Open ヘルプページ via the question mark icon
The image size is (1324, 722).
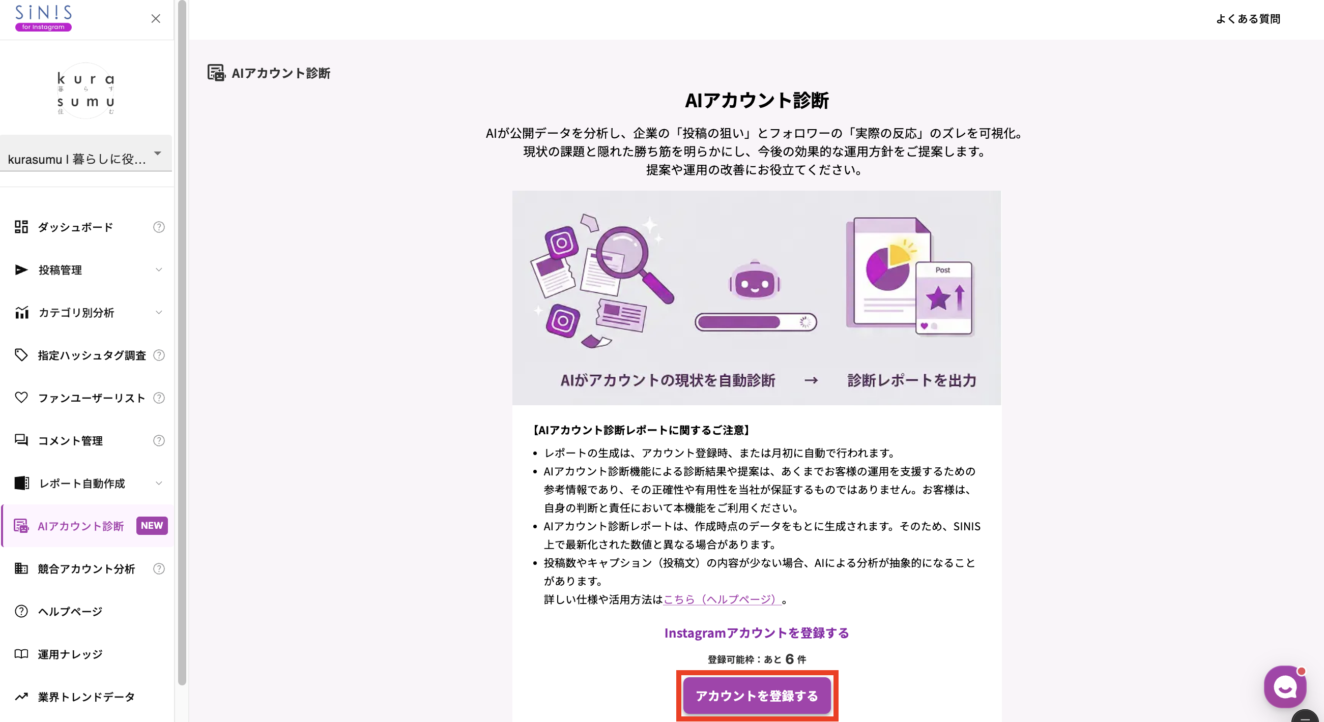pyautogui.click(x=20, y=611)
